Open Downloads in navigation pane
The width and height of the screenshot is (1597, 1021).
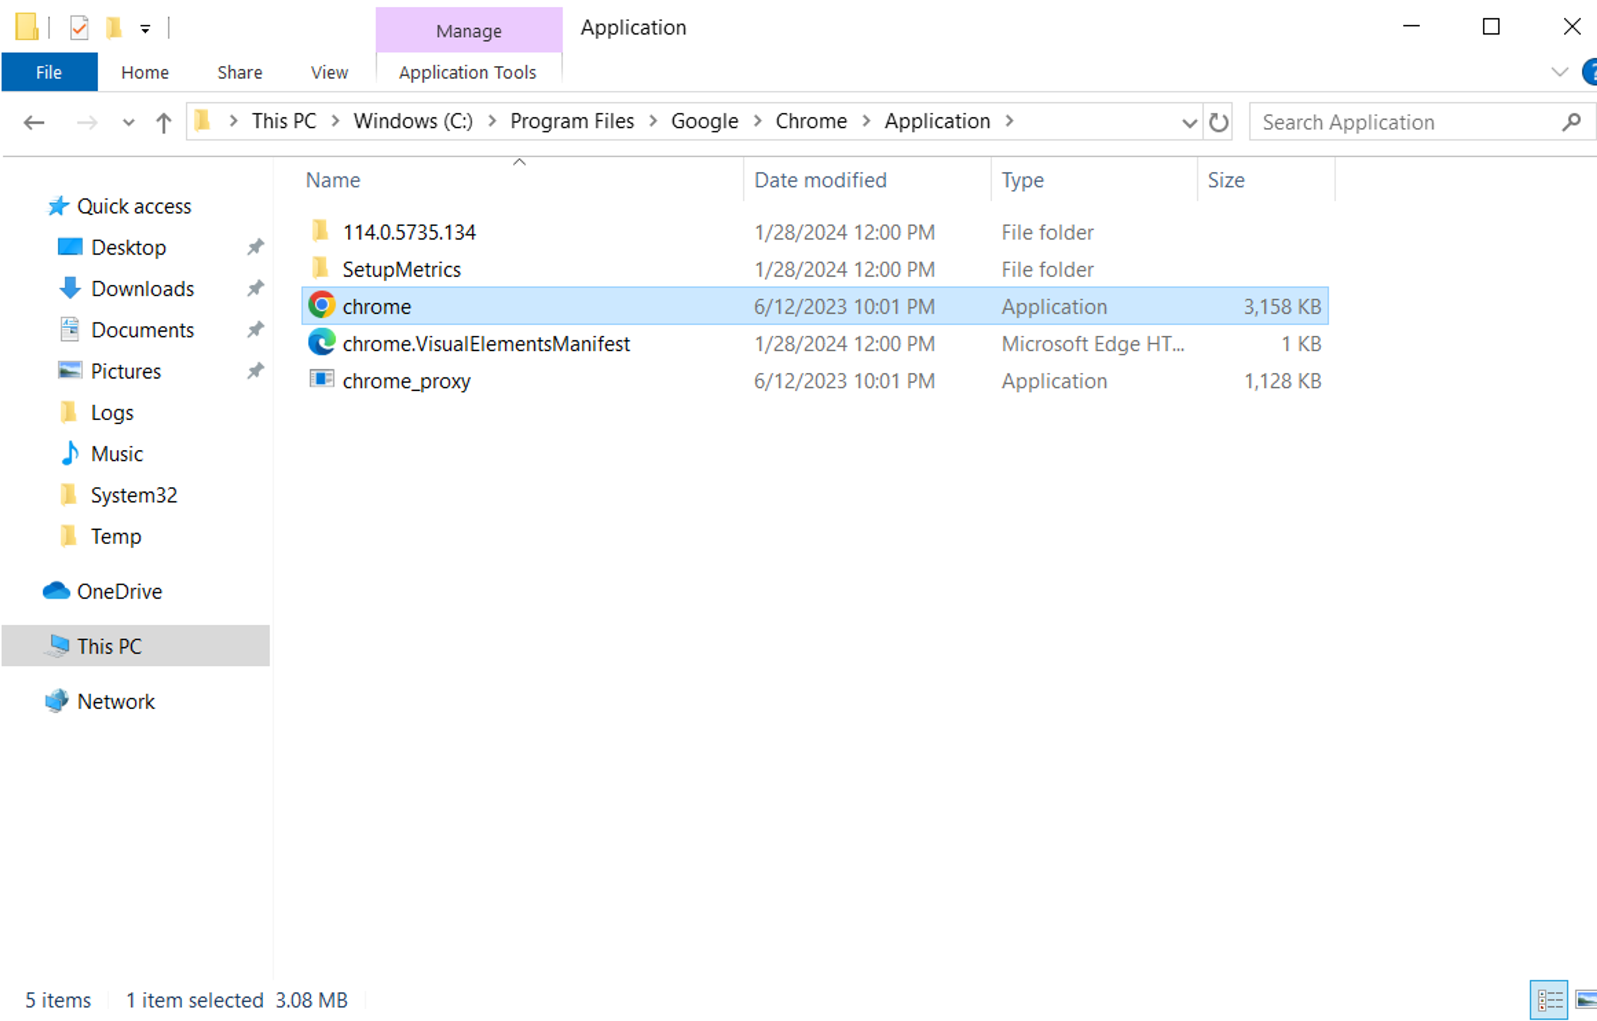click(x=143, y=289)
